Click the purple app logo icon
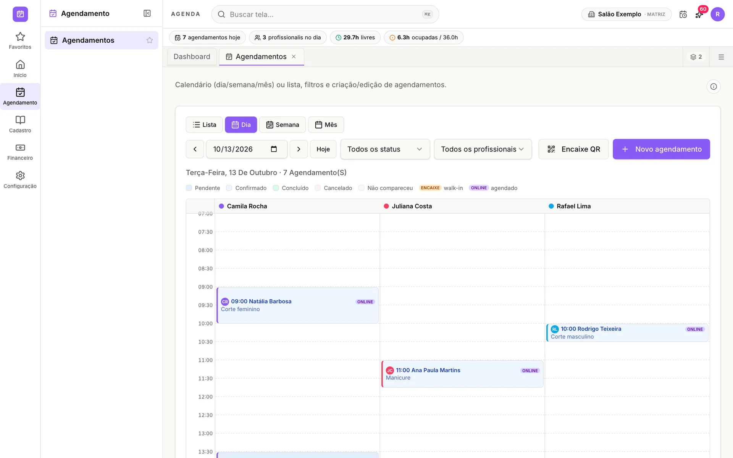Viewport: 733px width, 458px height. pos(20,14)
